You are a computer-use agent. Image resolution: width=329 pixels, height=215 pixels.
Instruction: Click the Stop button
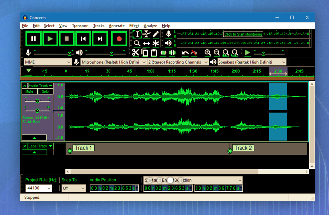[x=67, y=39]
